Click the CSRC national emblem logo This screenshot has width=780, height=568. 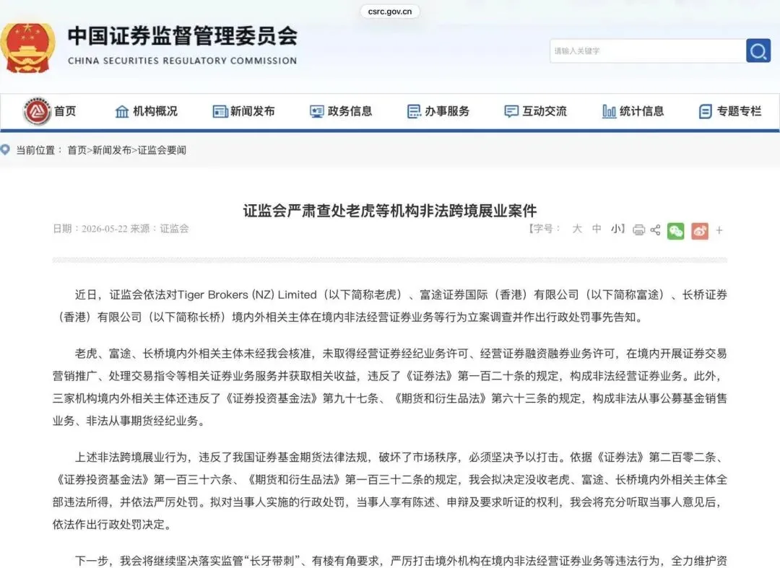point(27,47)
